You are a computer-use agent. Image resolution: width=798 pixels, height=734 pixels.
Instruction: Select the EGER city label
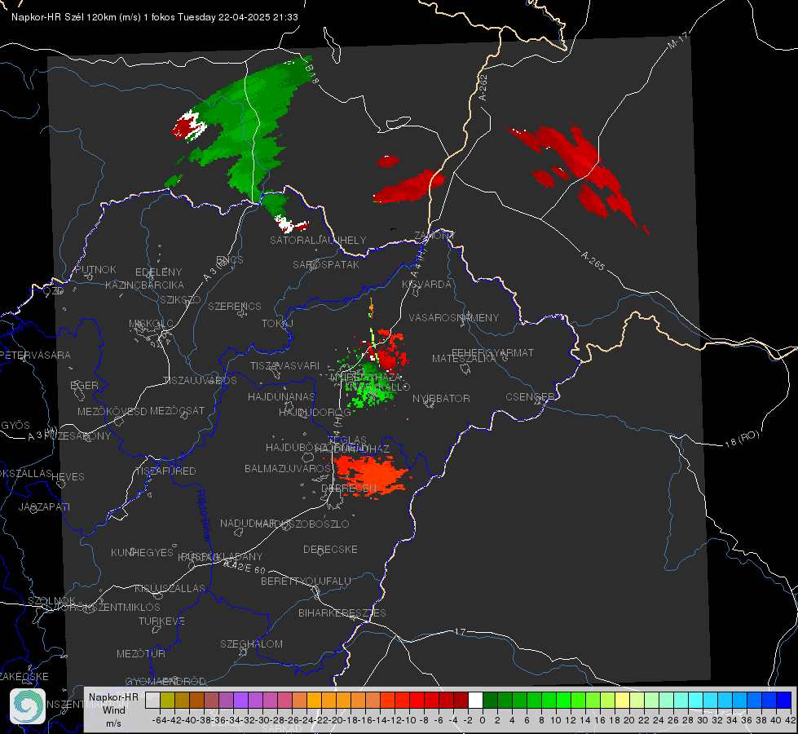84,386
